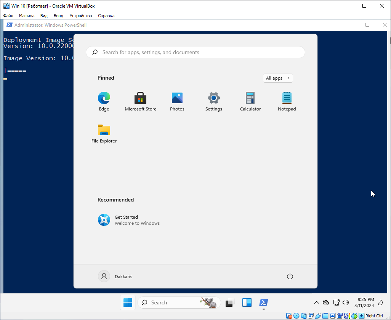Open the VirtualBox Устройства menu

click(x=81, y=16)
